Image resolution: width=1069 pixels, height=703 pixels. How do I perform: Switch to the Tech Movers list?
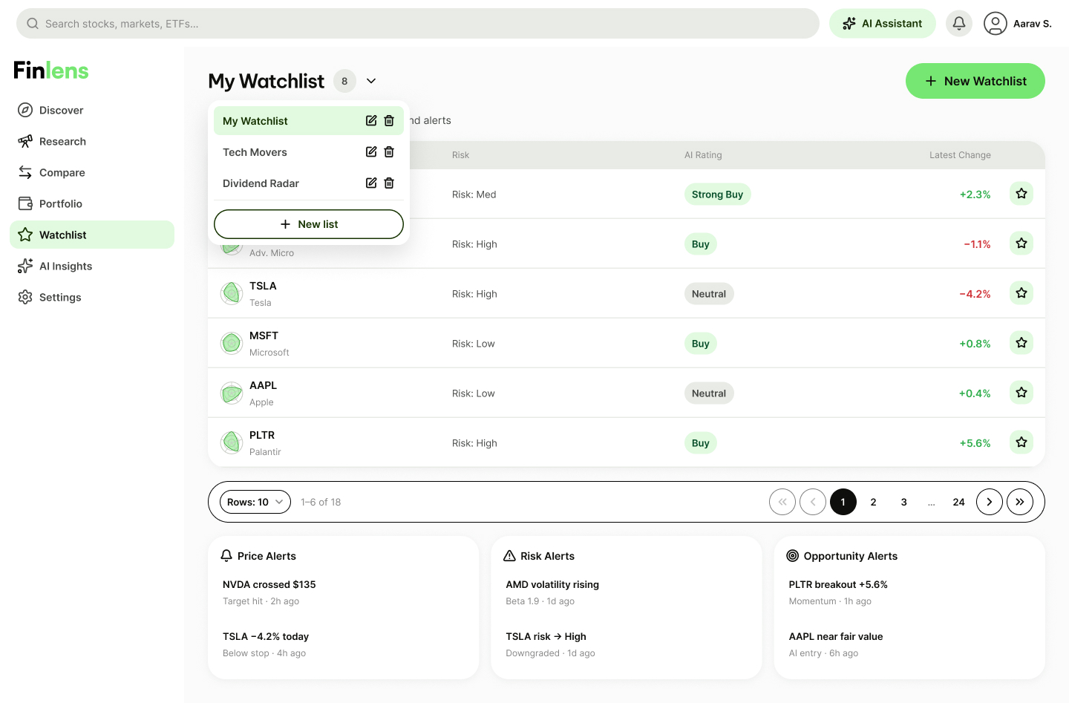click(x=309, y=152)
